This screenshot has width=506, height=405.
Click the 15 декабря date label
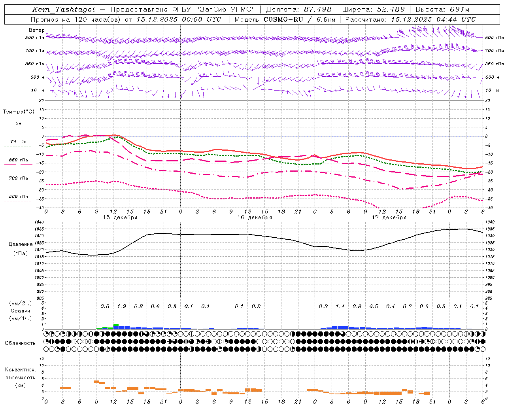tap(120, 218)
